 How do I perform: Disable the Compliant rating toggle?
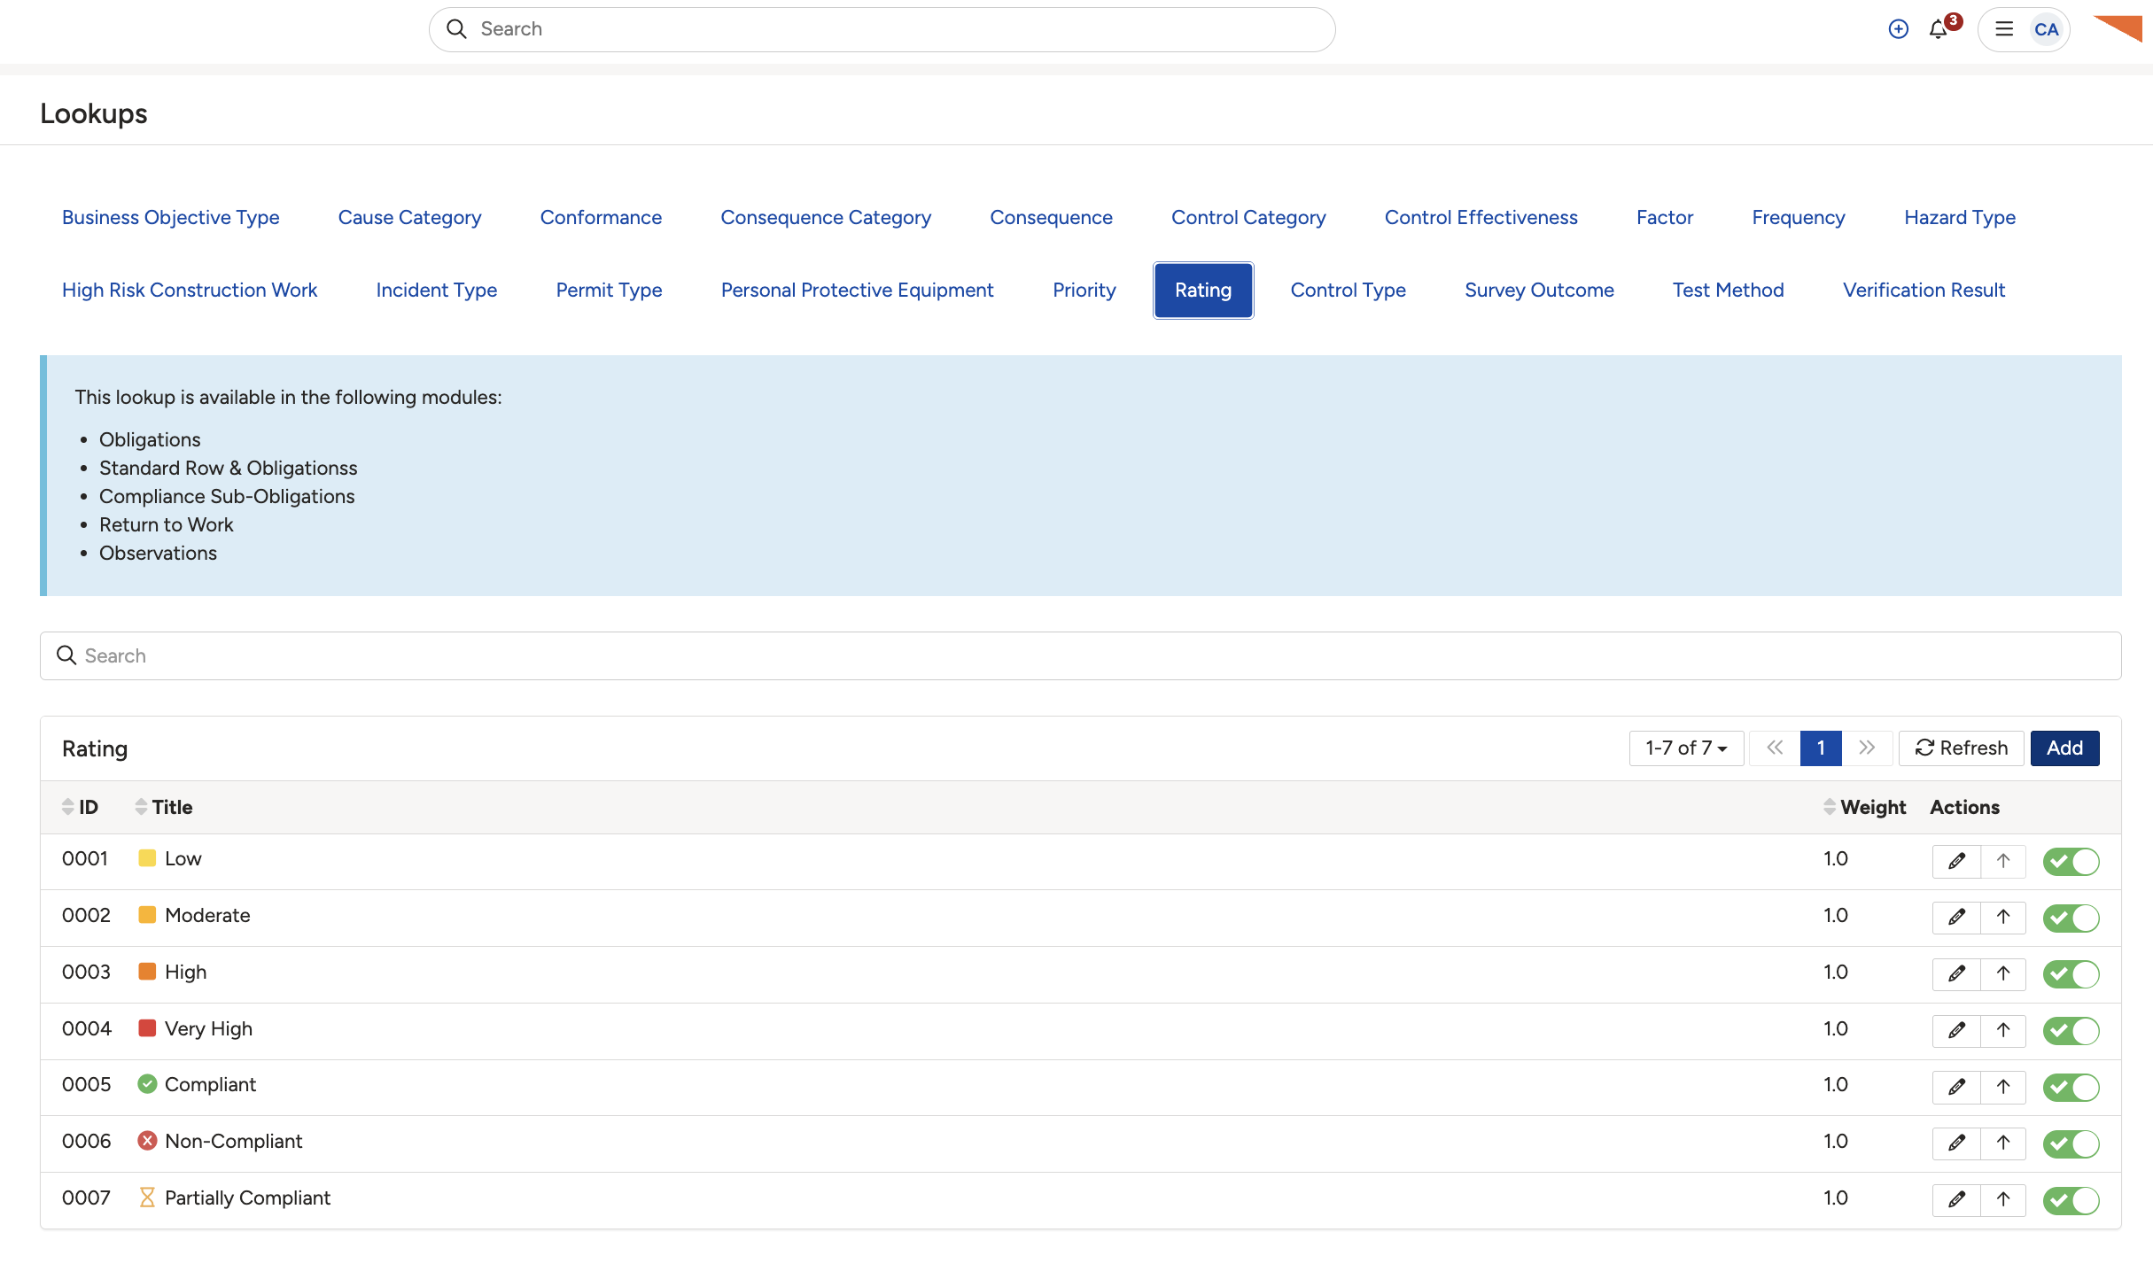[2071, 1088]
